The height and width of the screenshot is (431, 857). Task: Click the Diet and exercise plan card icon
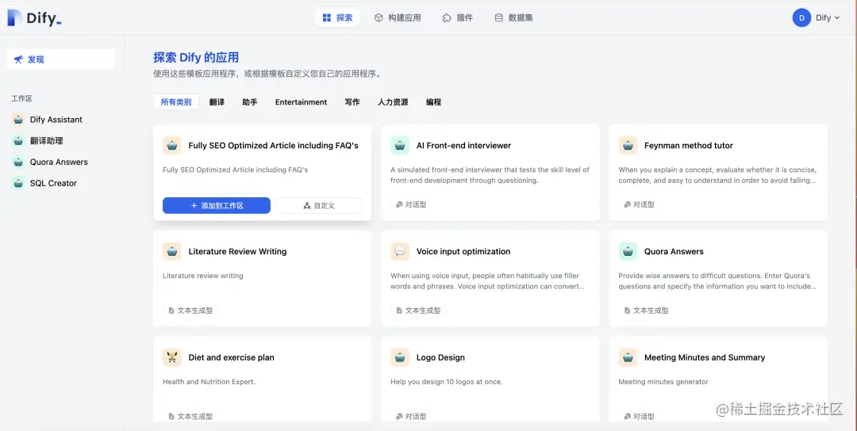pyautogui.click(x=172, y=357)
